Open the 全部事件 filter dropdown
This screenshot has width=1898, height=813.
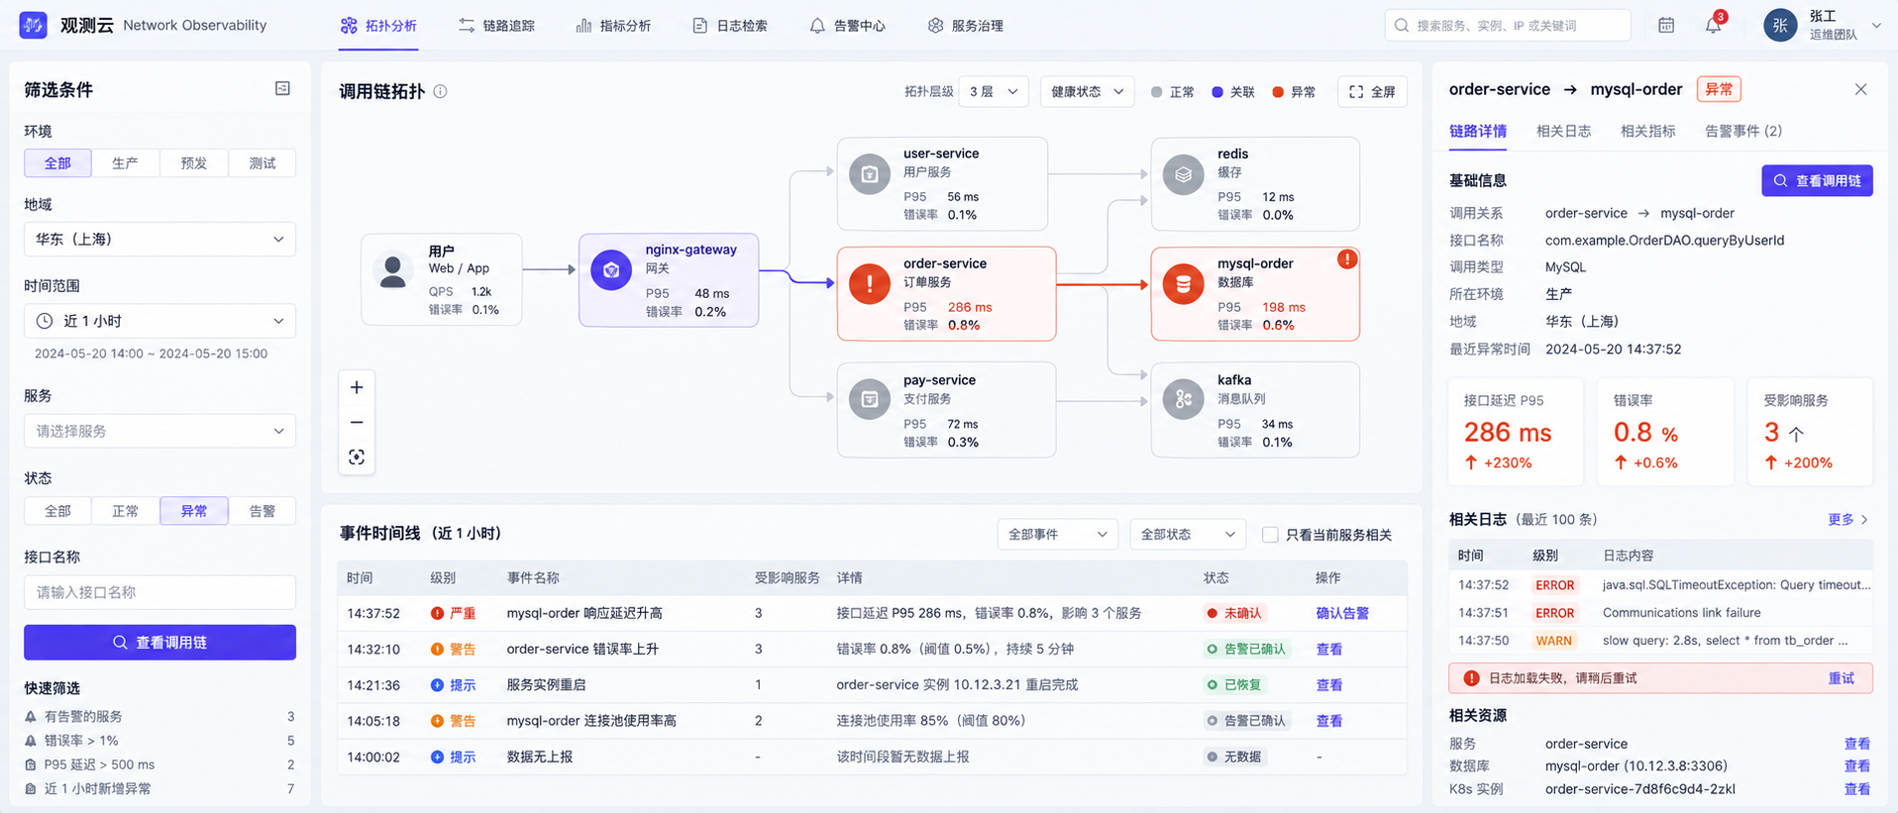(1057, 535)
